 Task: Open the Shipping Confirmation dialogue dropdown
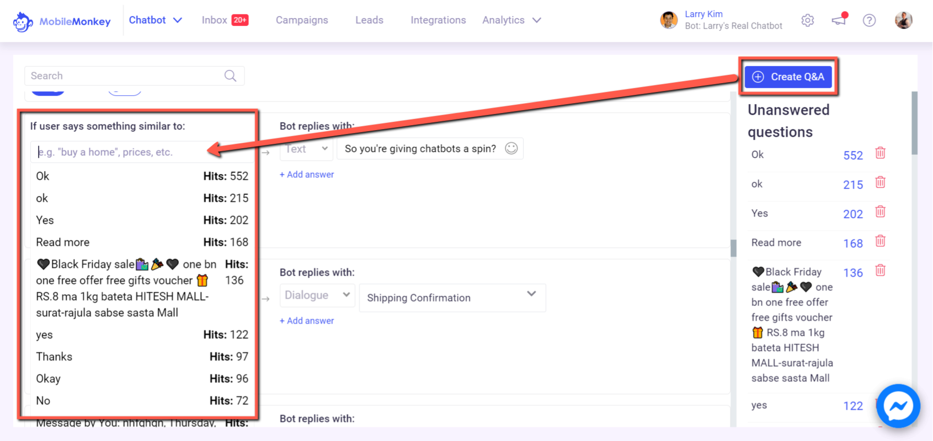(452, 298)
